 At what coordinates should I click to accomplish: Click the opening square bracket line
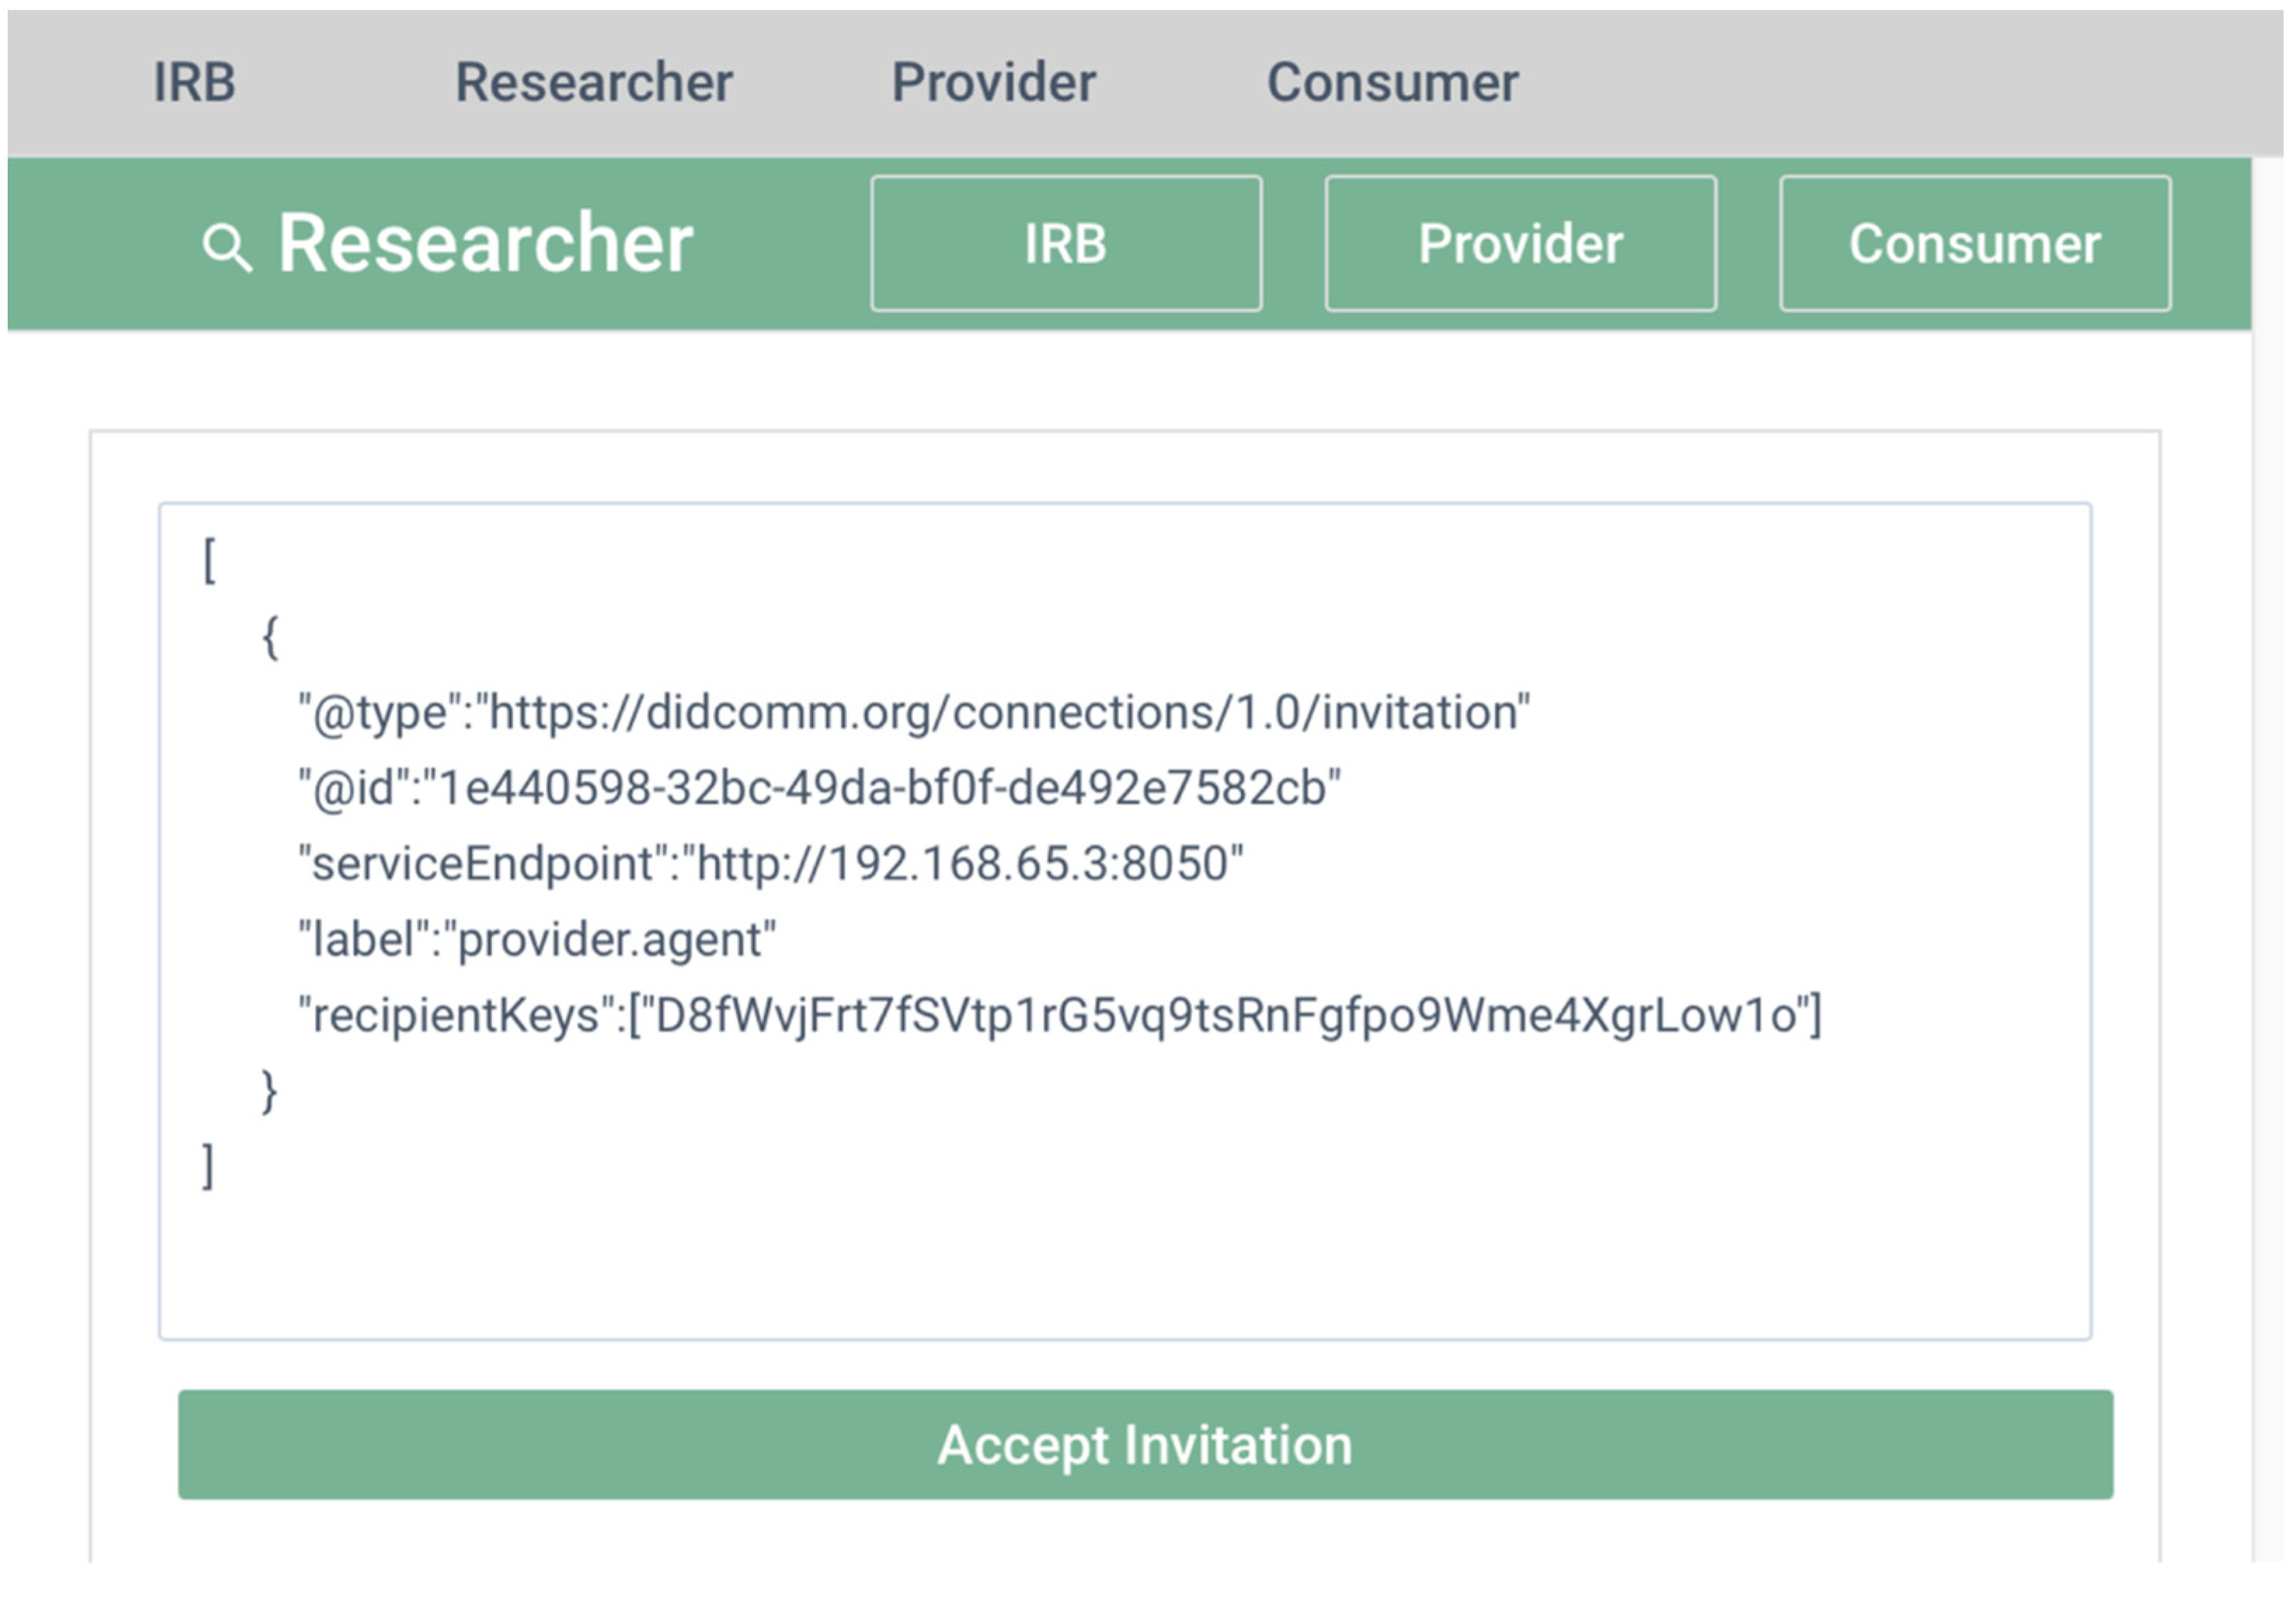[x=209, y=560]
